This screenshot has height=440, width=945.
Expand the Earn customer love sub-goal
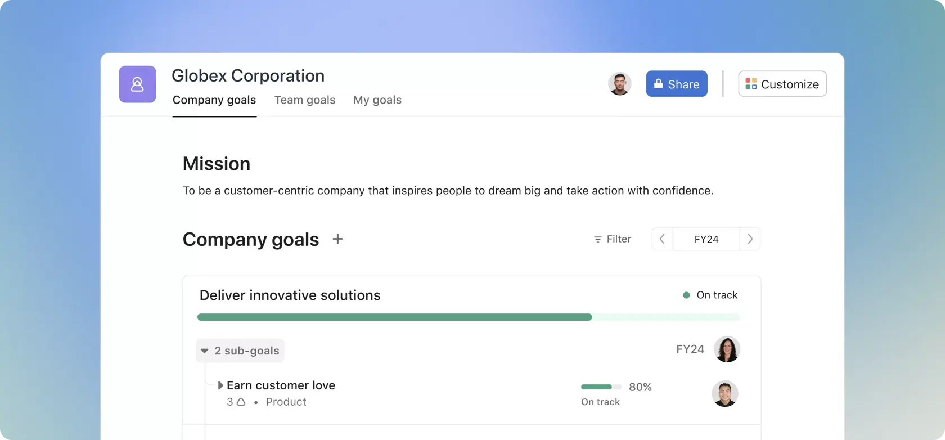tap(220, 385)
